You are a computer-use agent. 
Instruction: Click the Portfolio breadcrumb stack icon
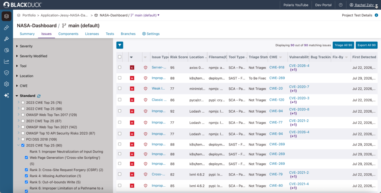[19, 15]
